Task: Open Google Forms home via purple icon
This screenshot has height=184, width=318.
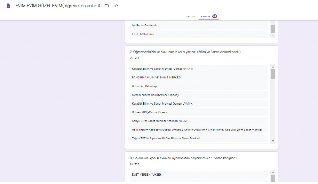Action: (9, 6)
